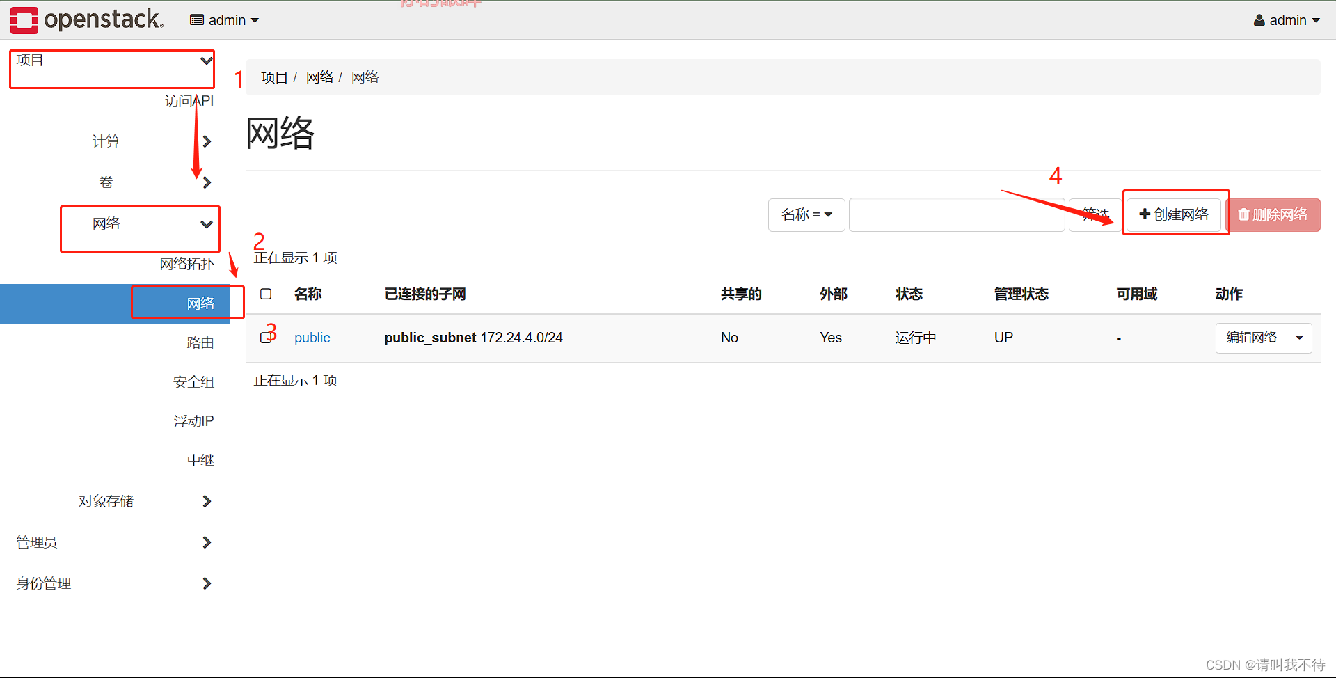Open 安全组 page from sidebar

click(193, 382)
